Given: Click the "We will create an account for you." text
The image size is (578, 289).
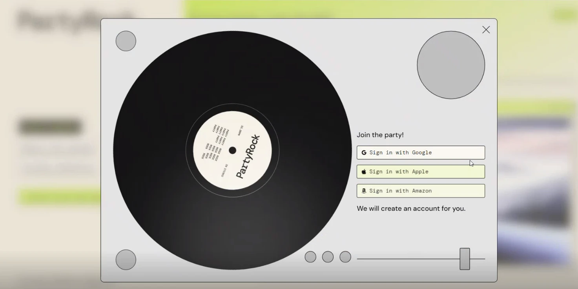Looking at the screenshot, I should [x=411, y=209].
